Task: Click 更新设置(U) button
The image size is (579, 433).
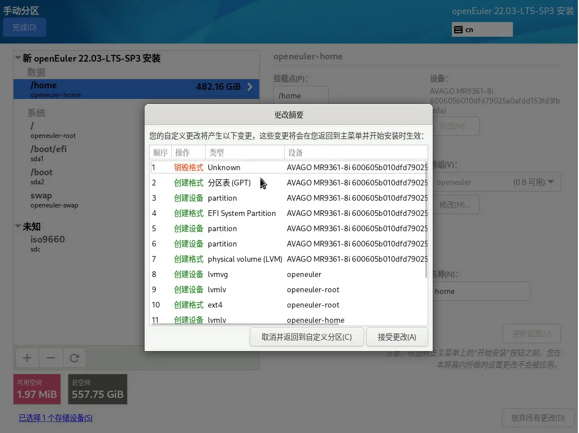Action: [532, 334]
